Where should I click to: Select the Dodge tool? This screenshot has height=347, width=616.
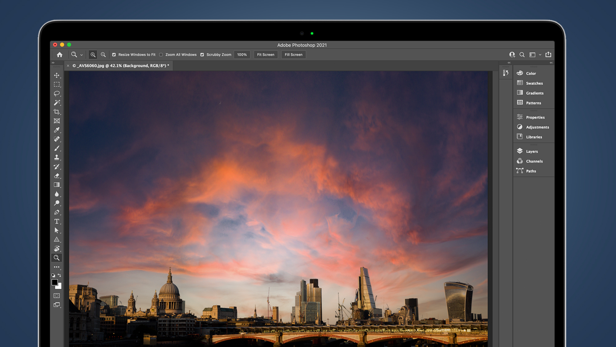pos(57,203)
